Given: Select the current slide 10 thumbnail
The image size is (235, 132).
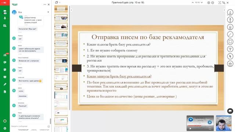Looking at the screenshot, I should click(x=61, y=87).
